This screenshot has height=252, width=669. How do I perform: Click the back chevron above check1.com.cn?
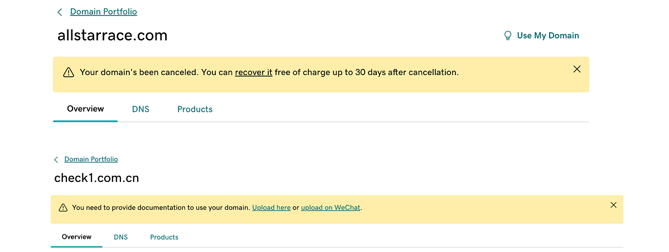tap(56, 160)
